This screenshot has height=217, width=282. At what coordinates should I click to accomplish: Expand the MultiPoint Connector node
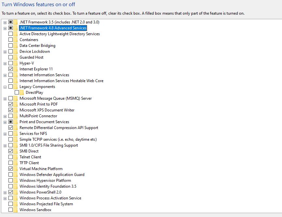tap(5, 116)
